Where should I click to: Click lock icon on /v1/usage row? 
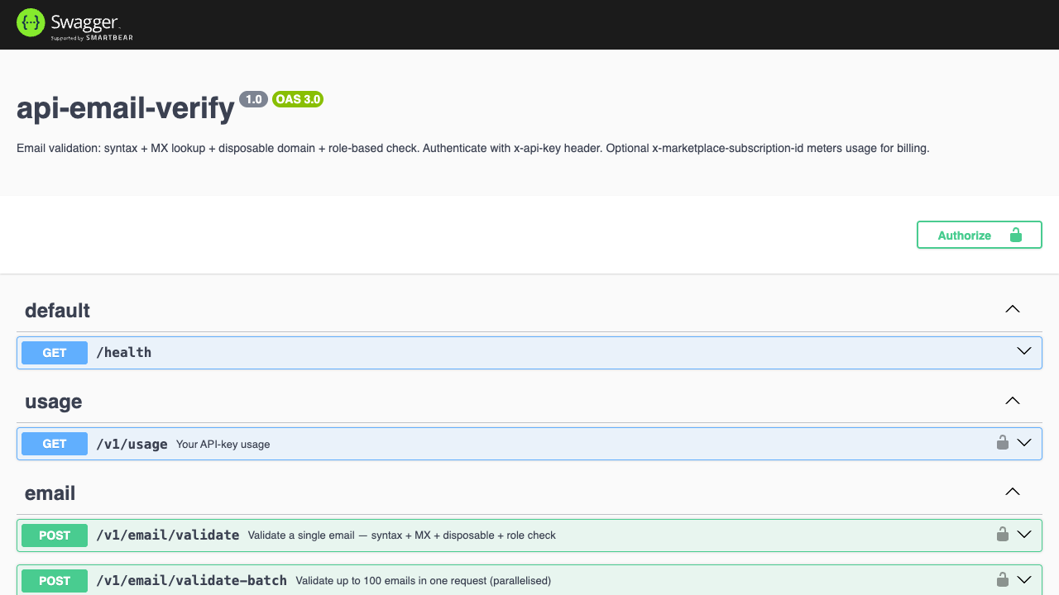click(1002, 442)
